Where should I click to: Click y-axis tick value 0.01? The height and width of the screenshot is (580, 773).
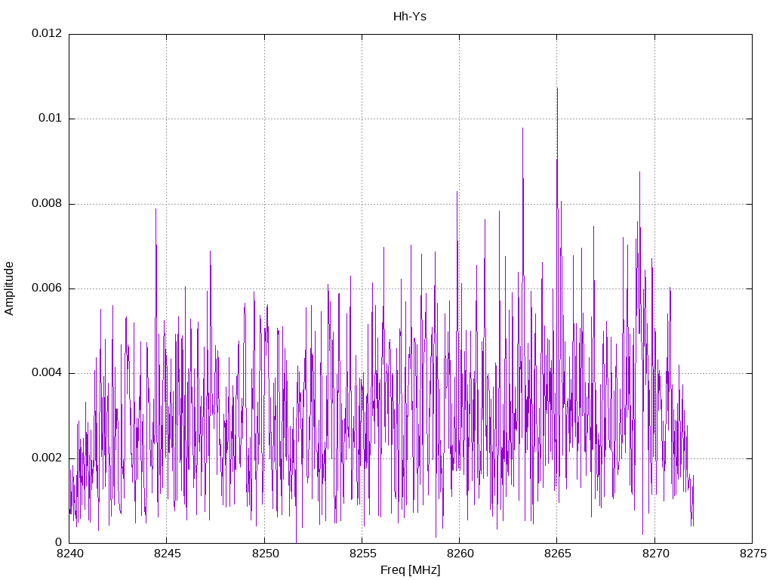click(x=51, y=119)
